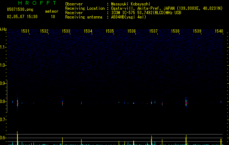Click the 0.7 kHz axis label
Image resolution: width=229 pixels, height=145 pixels.
3,120
